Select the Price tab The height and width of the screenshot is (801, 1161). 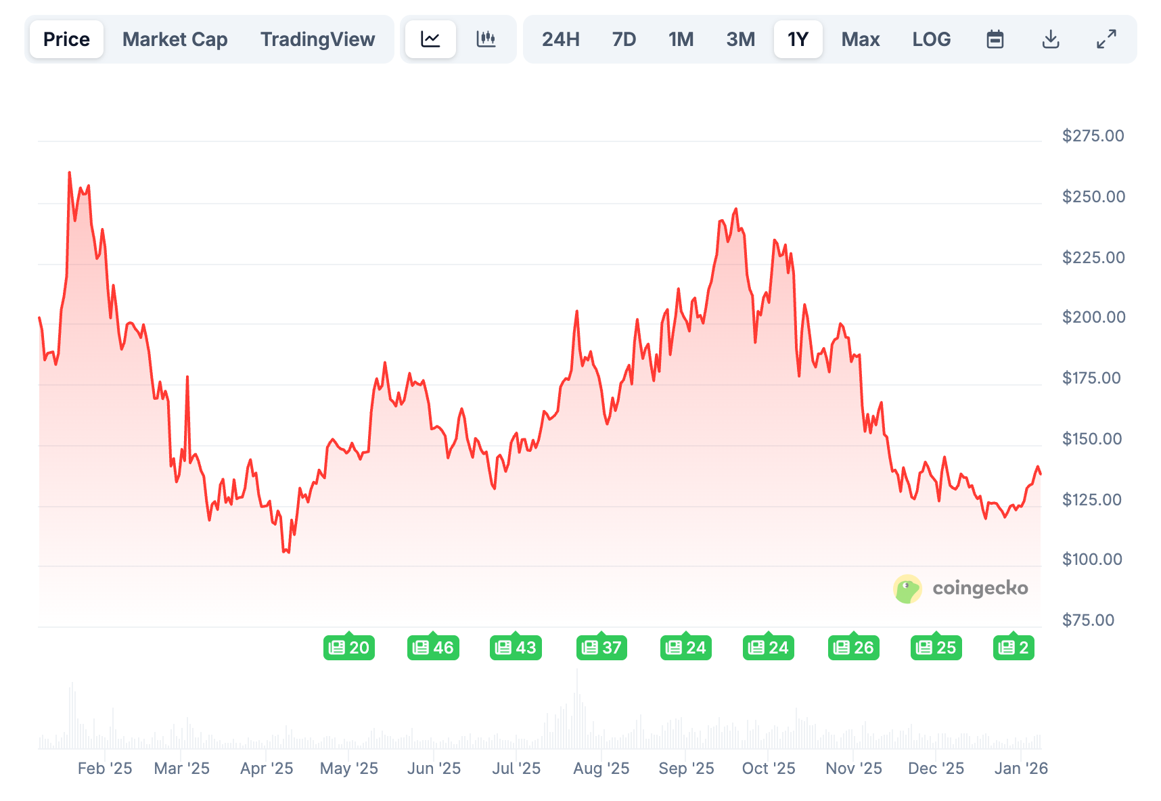[x=66, y=39]
